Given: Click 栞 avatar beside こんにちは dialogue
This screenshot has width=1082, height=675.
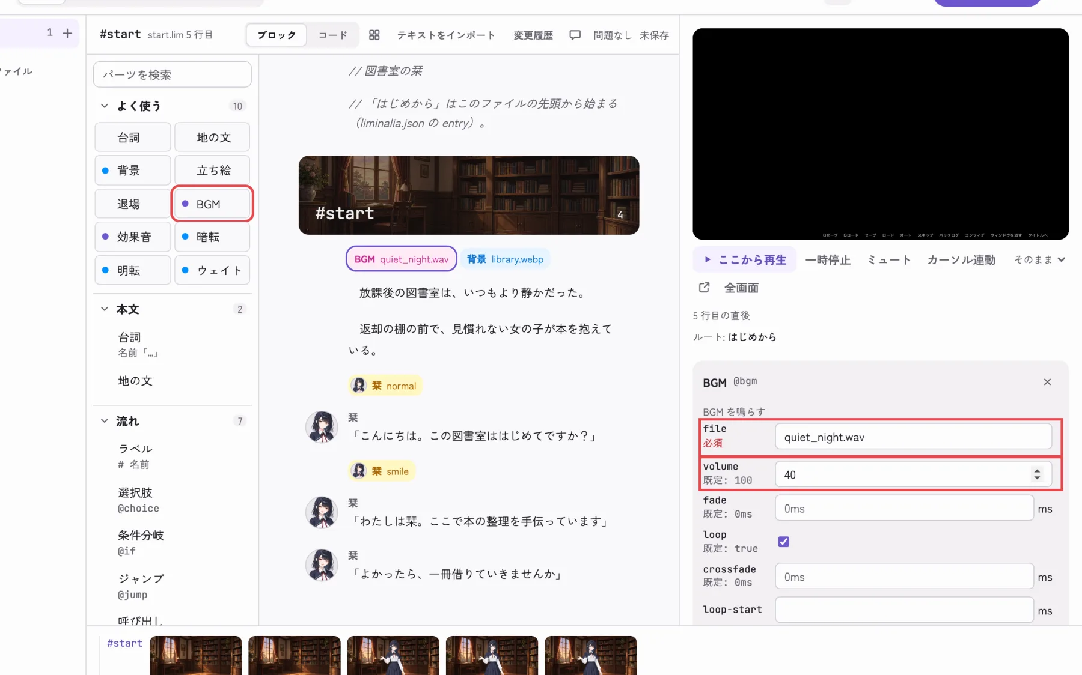Looking at the screenshot, I should pos(322,427).
